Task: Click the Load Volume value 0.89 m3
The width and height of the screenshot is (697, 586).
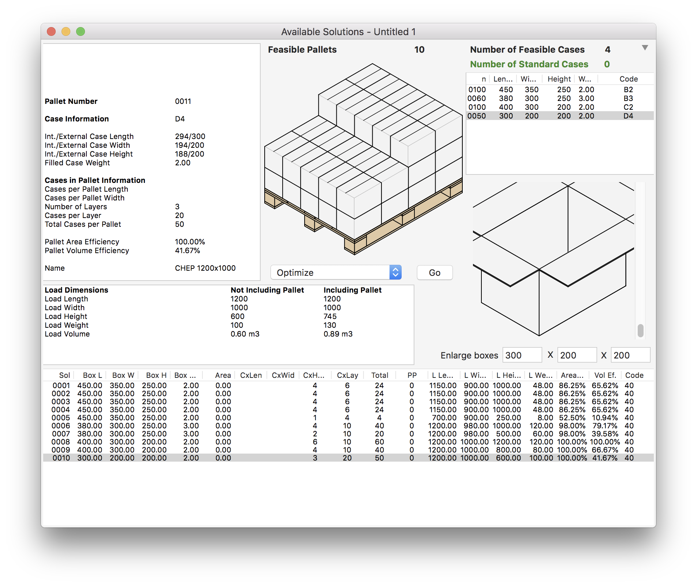Action: 338,334
